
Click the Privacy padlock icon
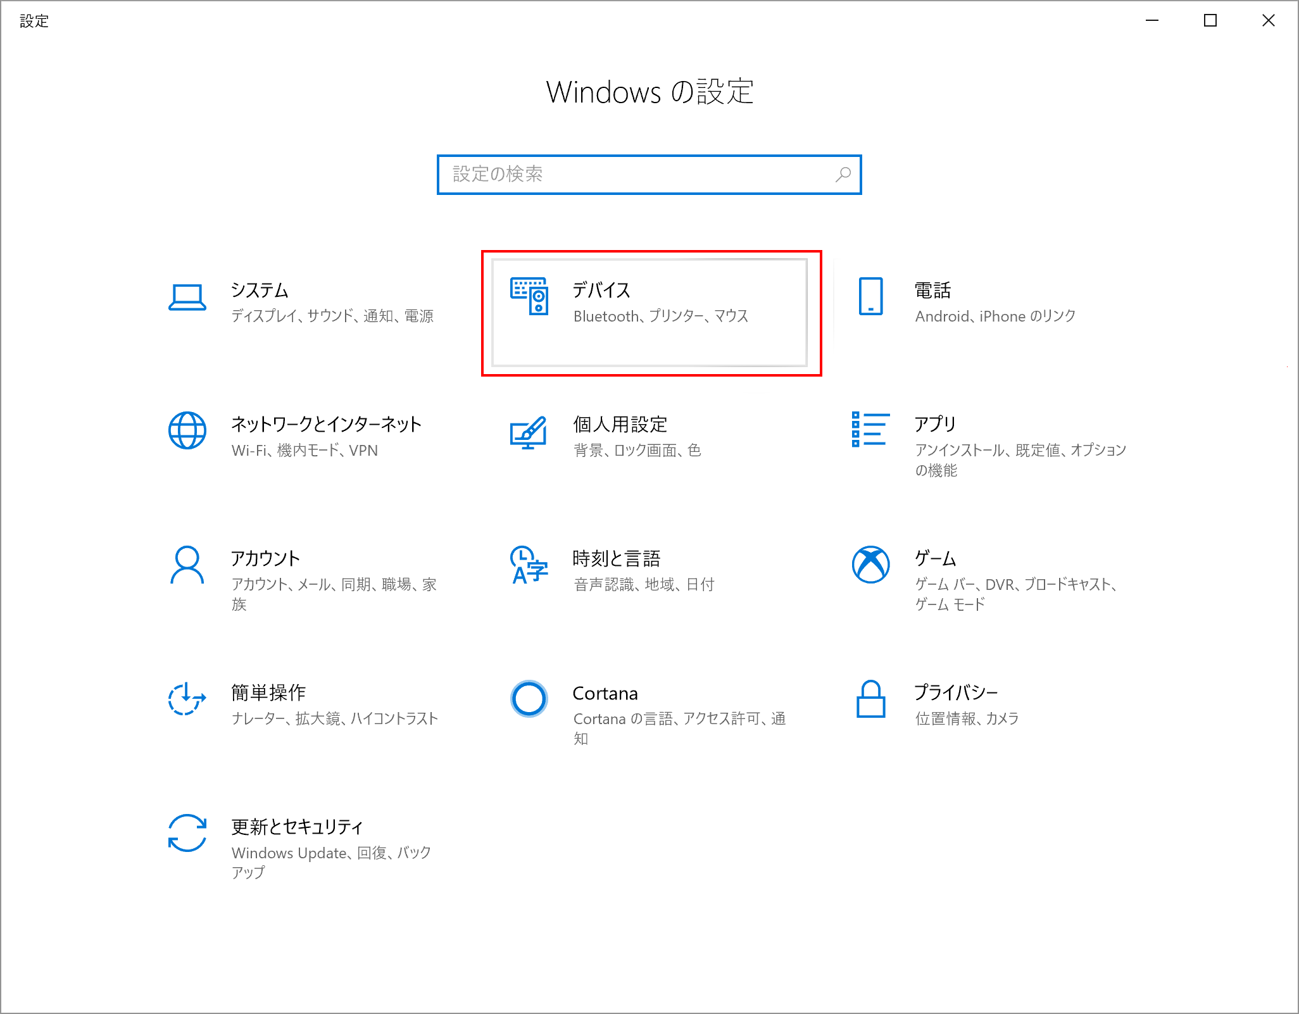(871, 699)
